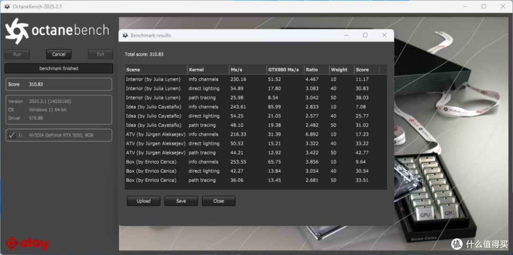Select the ATV path tracing row
The width and height of the screenshot is (513, 255).
(x=256, y=153)
